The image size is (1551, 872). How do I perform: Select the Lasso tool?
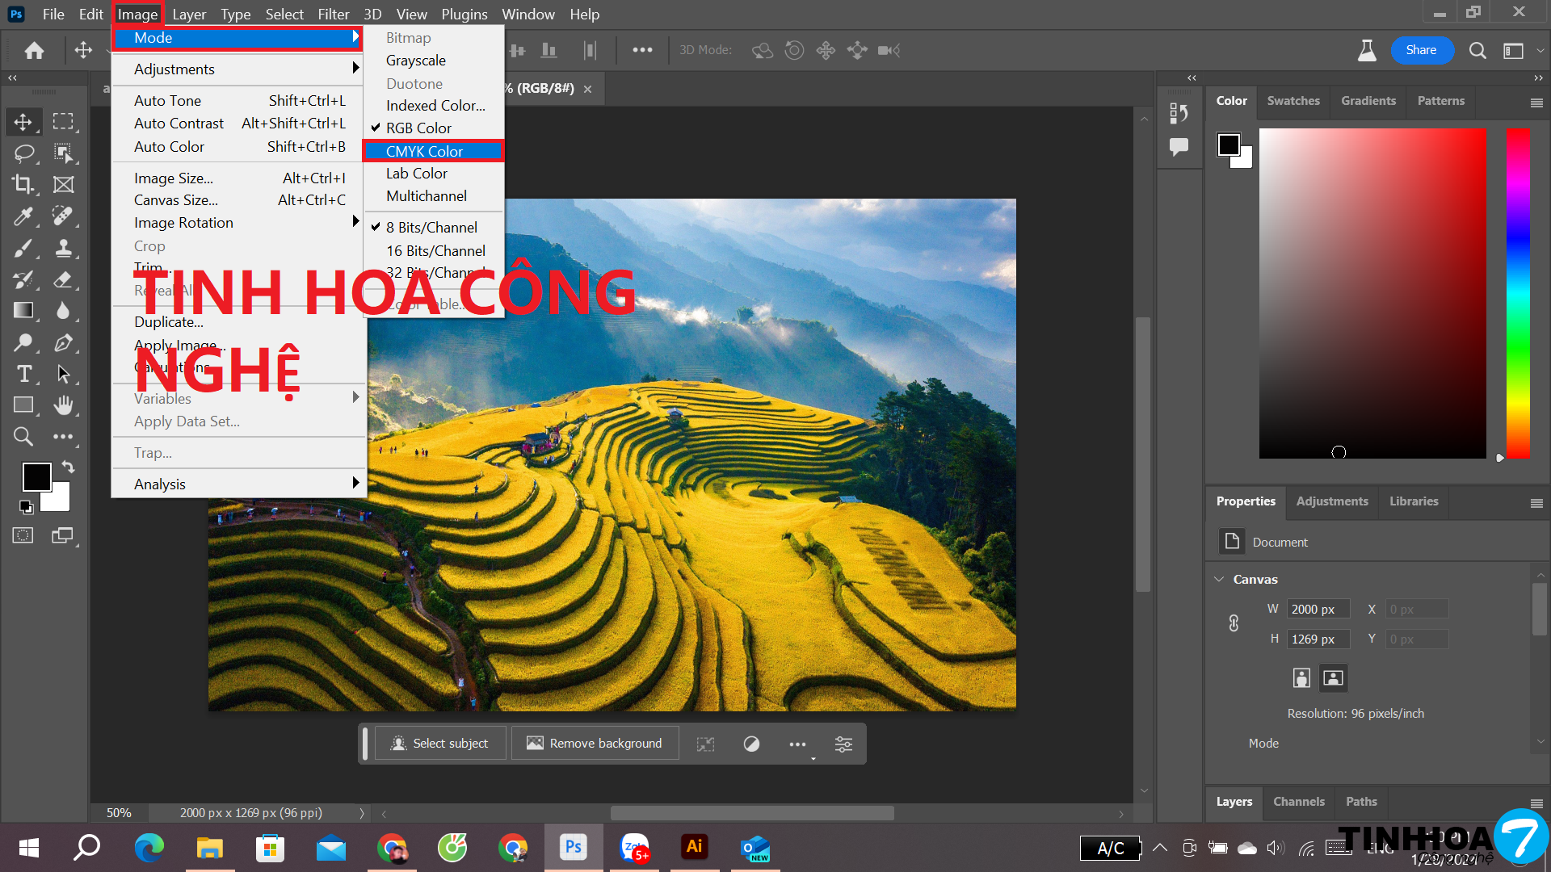[x=23, y=153]
